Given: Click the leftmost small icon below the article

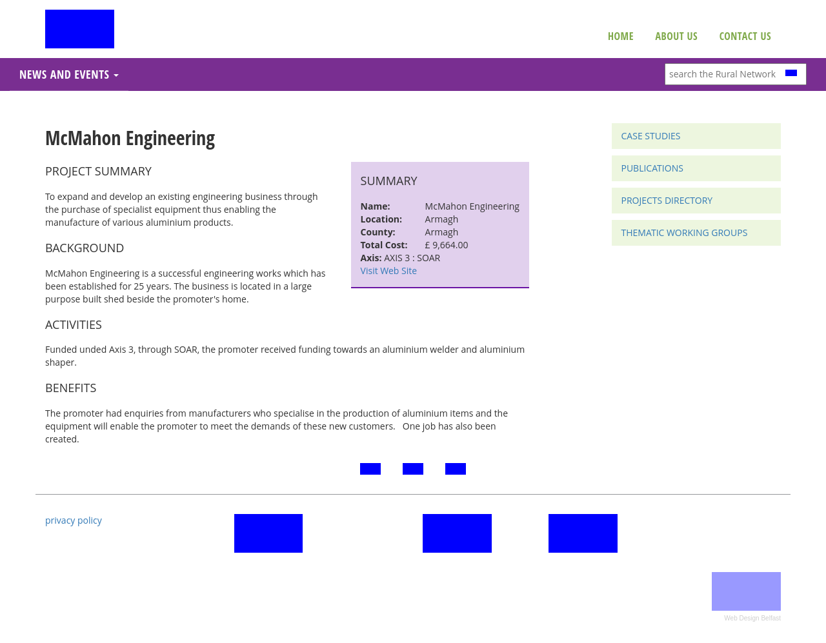Looking at the screenshot, I should 370,469.
